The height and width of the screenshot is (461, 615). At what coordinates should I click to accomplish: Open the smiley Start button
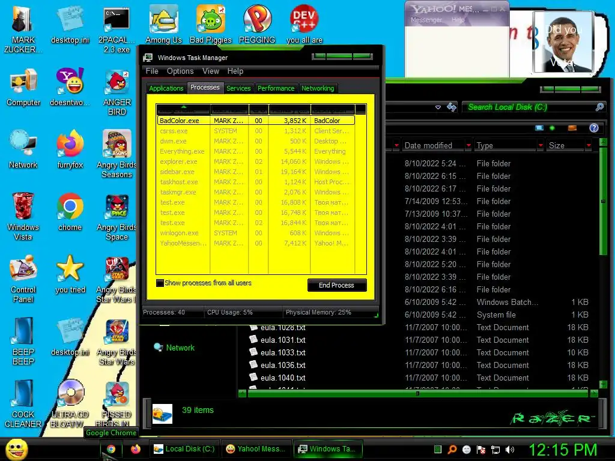[16, 449]
